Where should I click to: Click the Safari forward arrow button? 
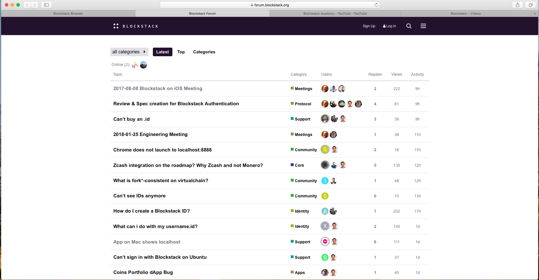pos(35,5)
